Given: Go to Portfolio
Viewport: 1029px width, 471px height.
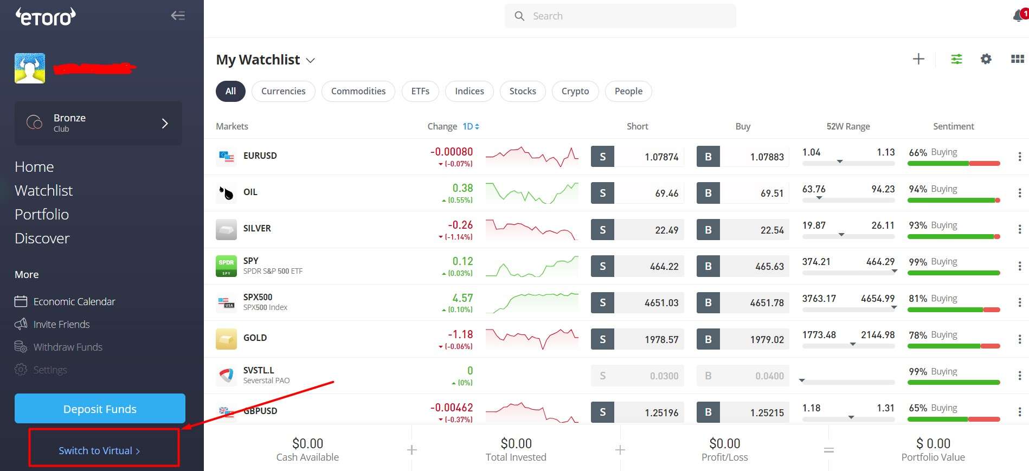Looking at the screenshot, I should coord(42,215).
